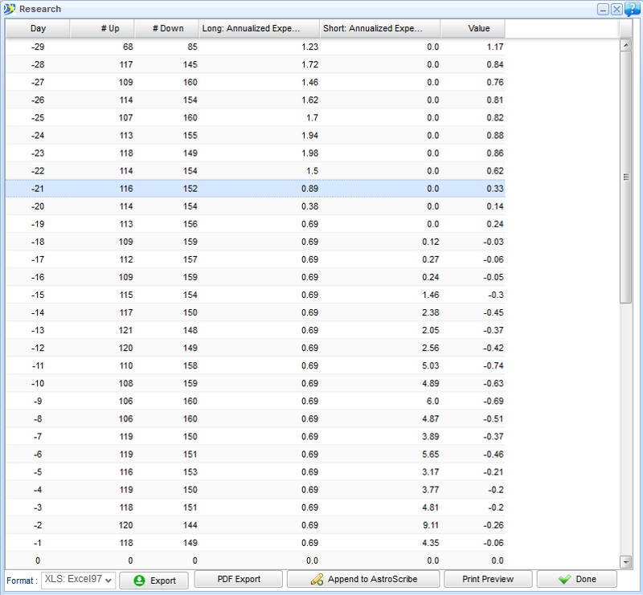
Task: Click the Research window logo icon
Action: pyautogui.click(x=10, y=9)
